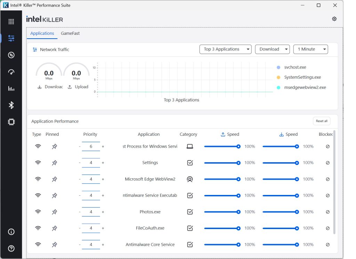Open the apps grid in sidebar

pyautogui.click(x=11, y=22)
